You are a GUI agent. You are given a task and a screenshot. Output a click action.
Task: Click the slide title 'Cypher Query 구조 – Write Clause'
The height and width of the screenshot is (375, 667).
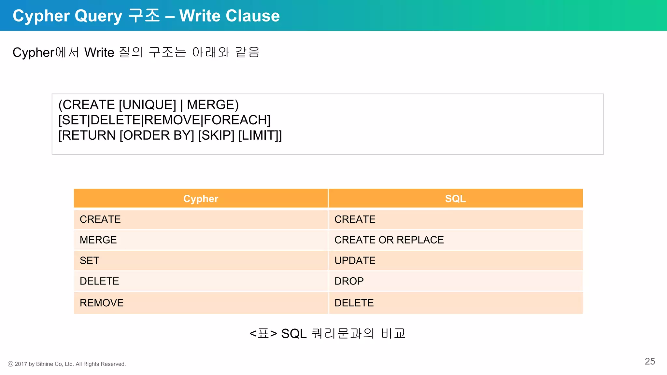(146, 16)
